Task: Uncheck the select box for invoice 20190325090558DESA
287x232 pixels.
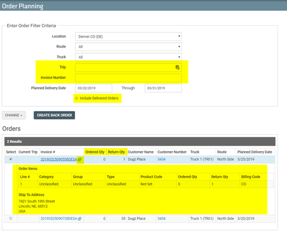Action: point(11,159)
